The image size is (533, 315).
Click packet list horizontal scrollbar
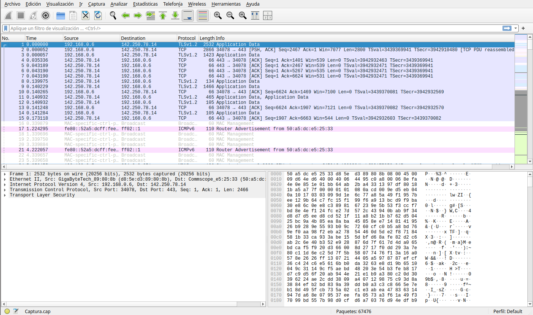pyautogui.click(x=257, y=167)
